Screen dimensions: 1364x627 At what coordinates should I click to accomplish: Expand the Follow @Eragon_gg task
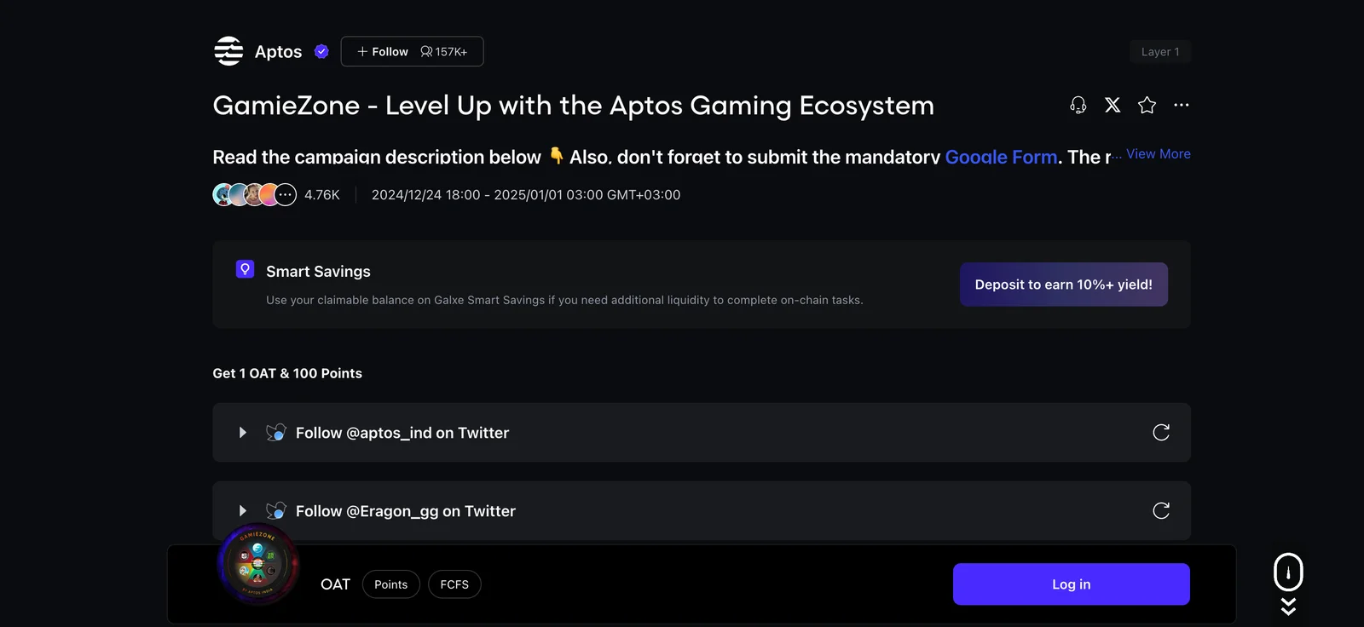coord(243,511)
